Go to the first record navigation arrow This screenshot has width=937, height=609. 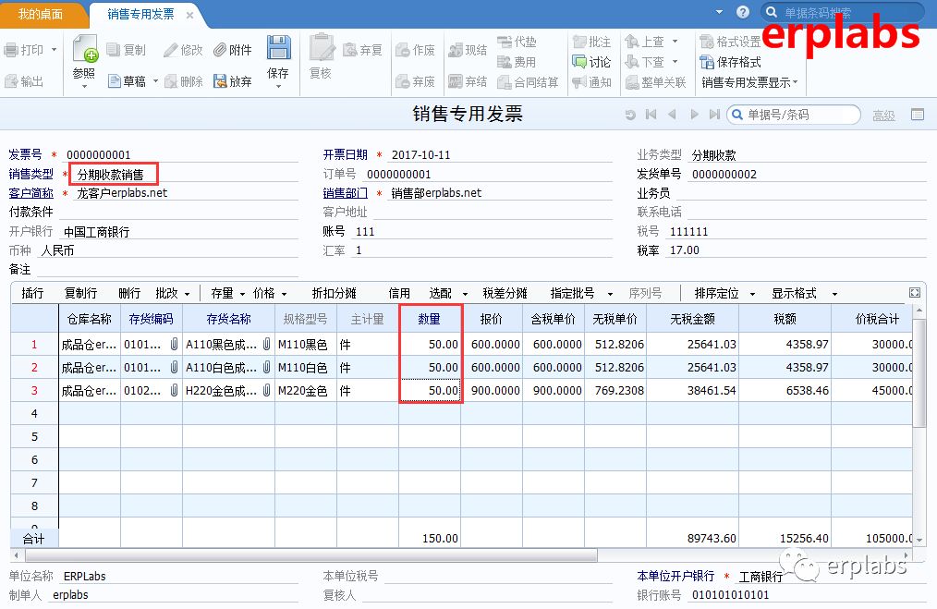[x=651, y=115]
